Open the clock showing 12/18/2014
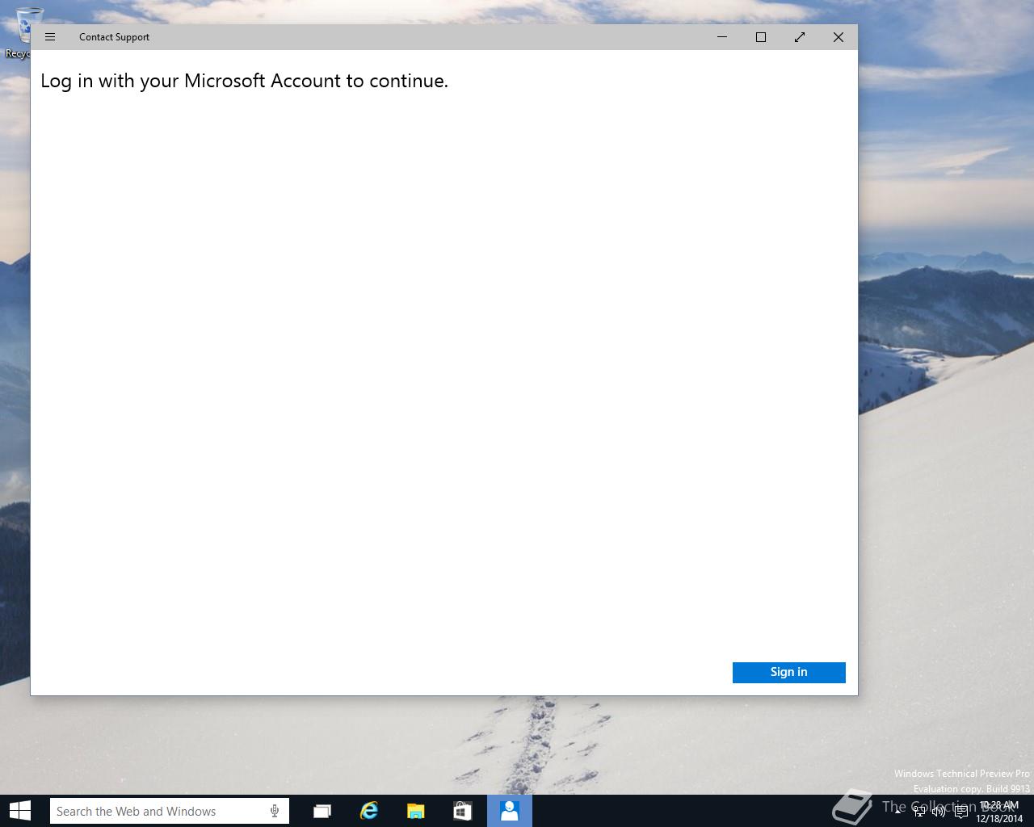1034x827 pixels. click(999, 812)
